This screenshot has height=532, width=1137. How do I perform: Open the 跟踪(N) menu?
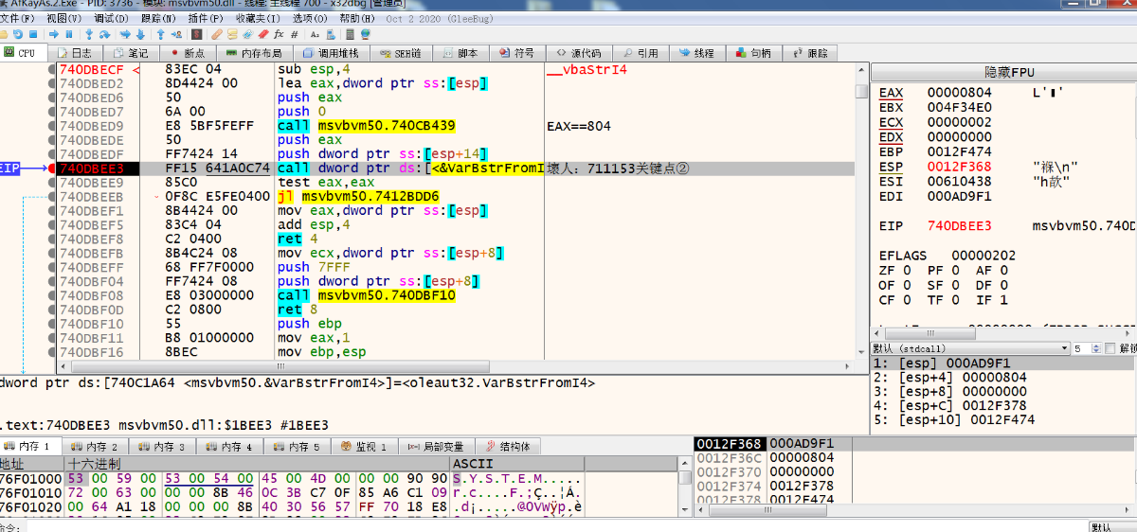pyautogui.click(x=159, y=18)
